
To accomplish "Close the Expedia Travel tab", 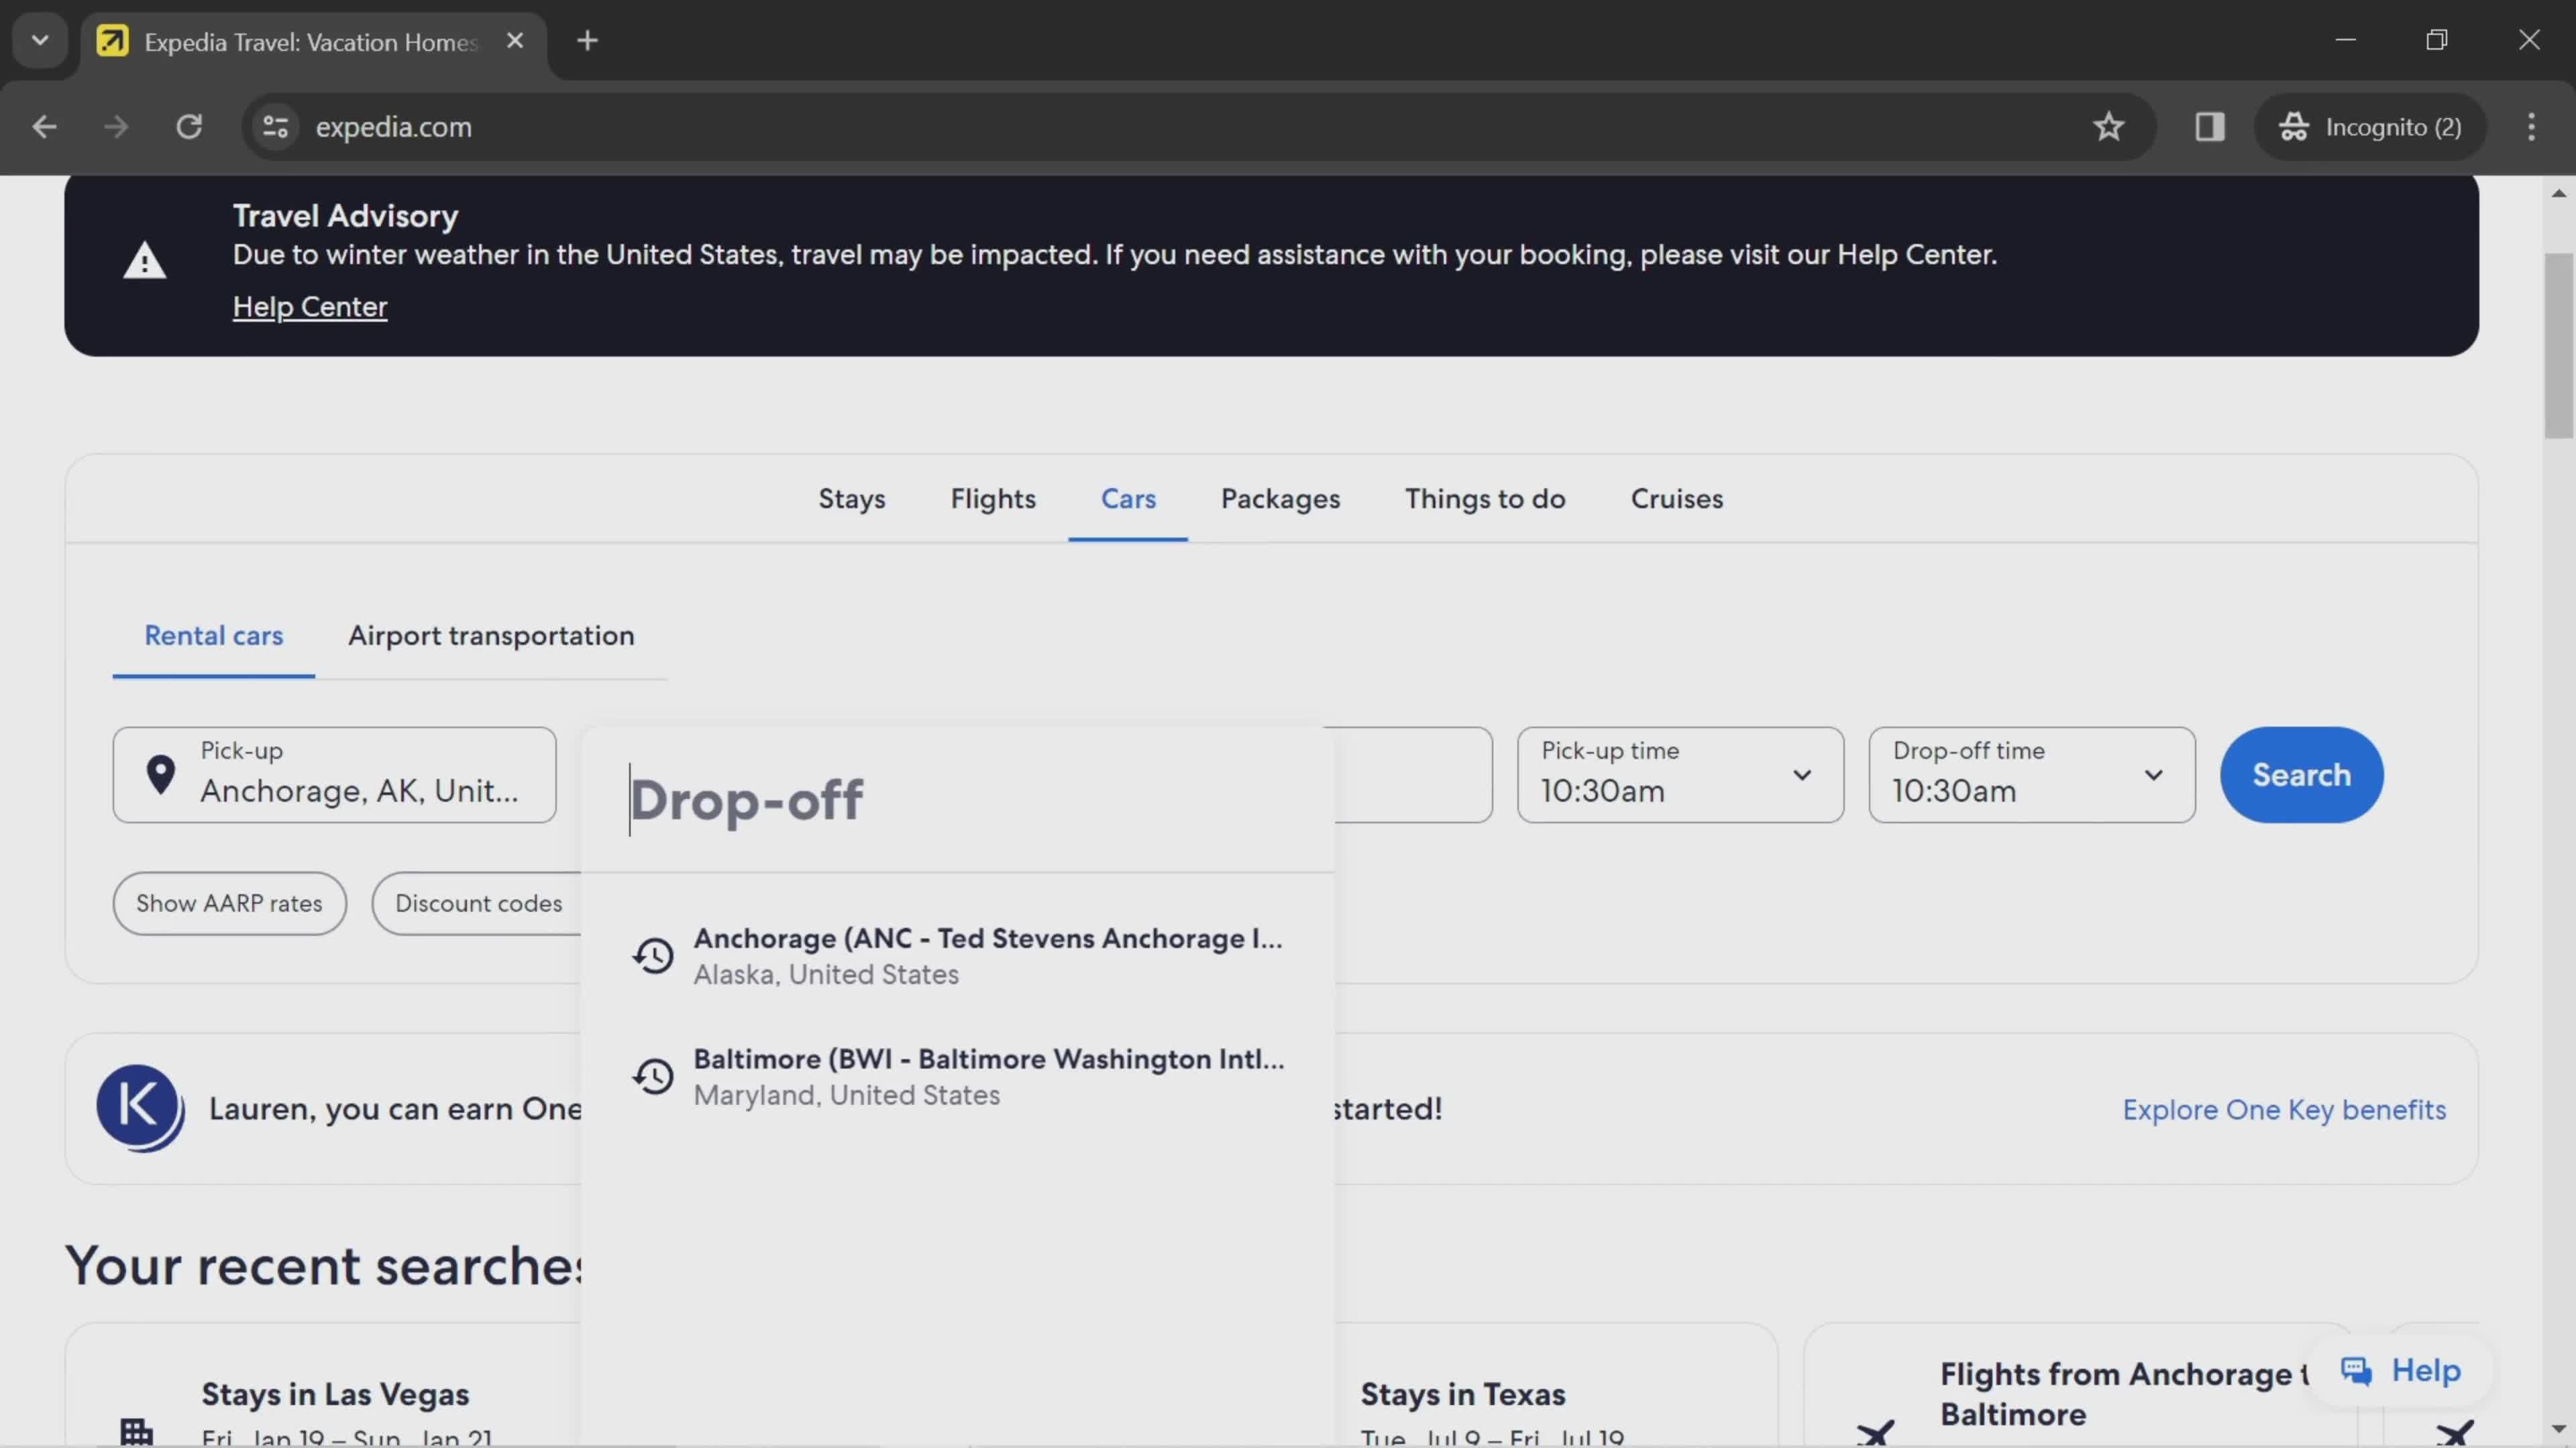I will click(515, 41).
